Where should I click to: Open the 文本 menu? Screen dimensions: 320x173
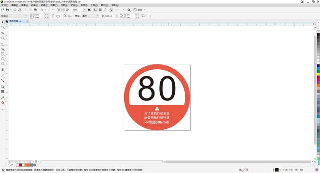point(74,5)
